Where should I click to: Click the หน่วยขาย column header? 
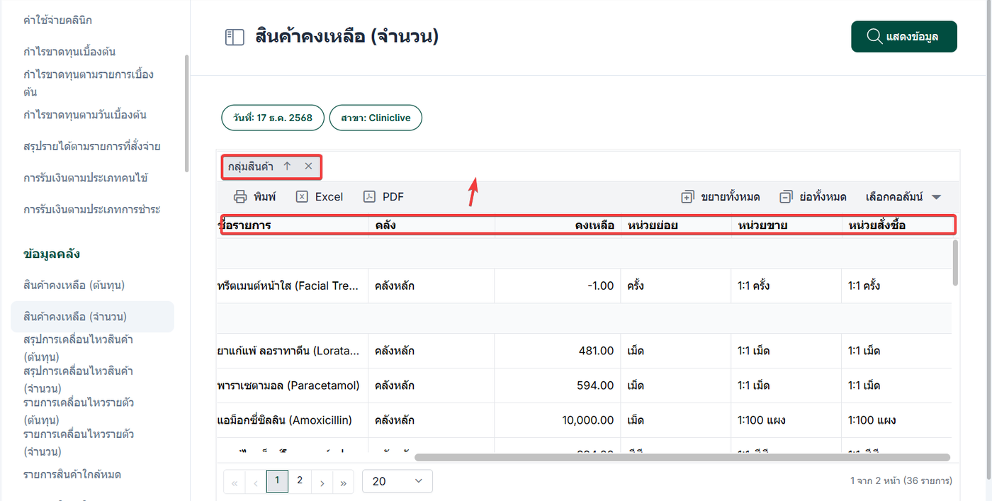click(787, 225)
